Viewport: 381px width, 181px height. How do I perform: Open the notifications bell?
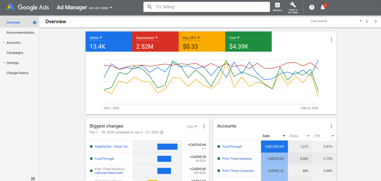tap(323, 7)
